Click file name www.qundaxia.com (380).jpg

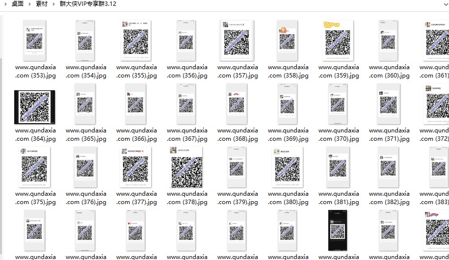pos(288,198)
